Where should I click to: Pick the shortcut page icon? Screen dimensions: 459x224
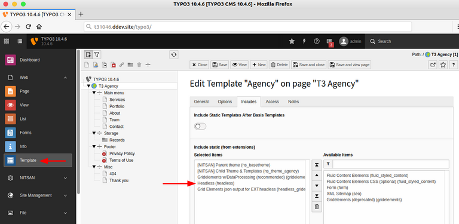click(x=104, y=65)
